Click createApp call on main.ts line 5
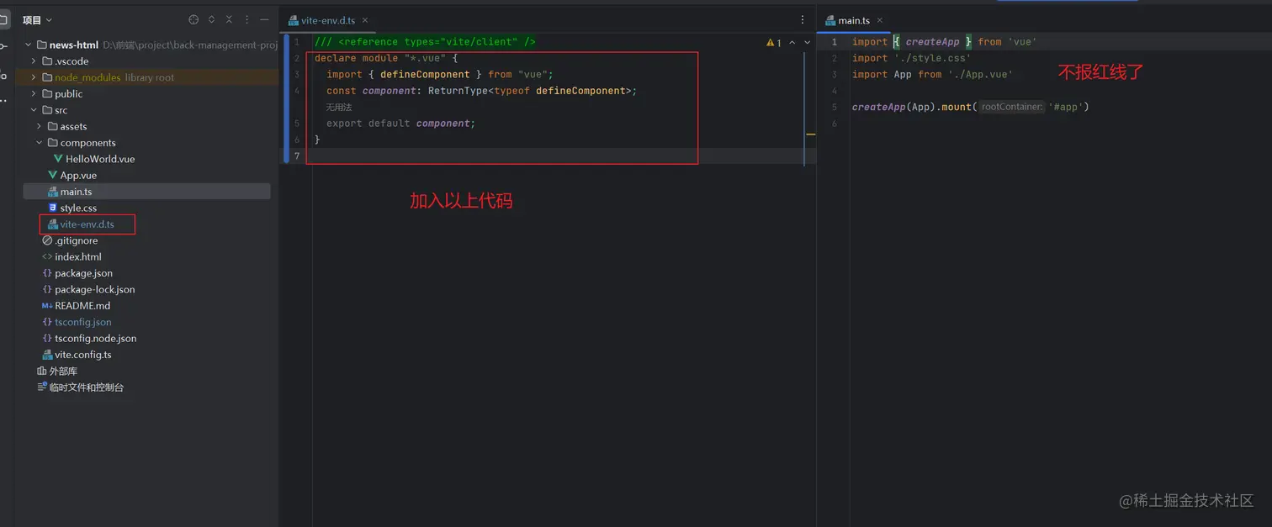Viewport: 1272px width, 527px height. [x=878, y=107]
